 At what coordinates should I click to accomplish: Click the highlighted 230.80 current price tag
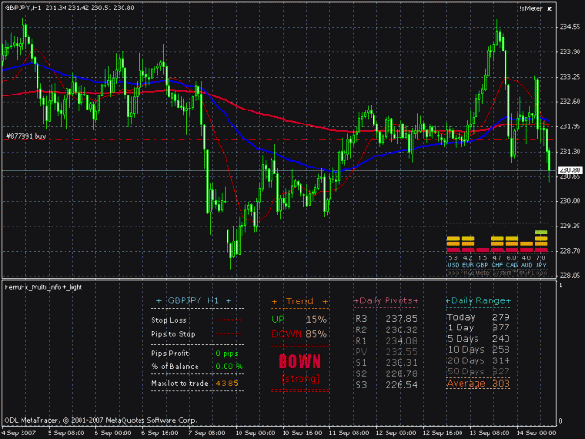pyautogui.click(x=570, y=170)
